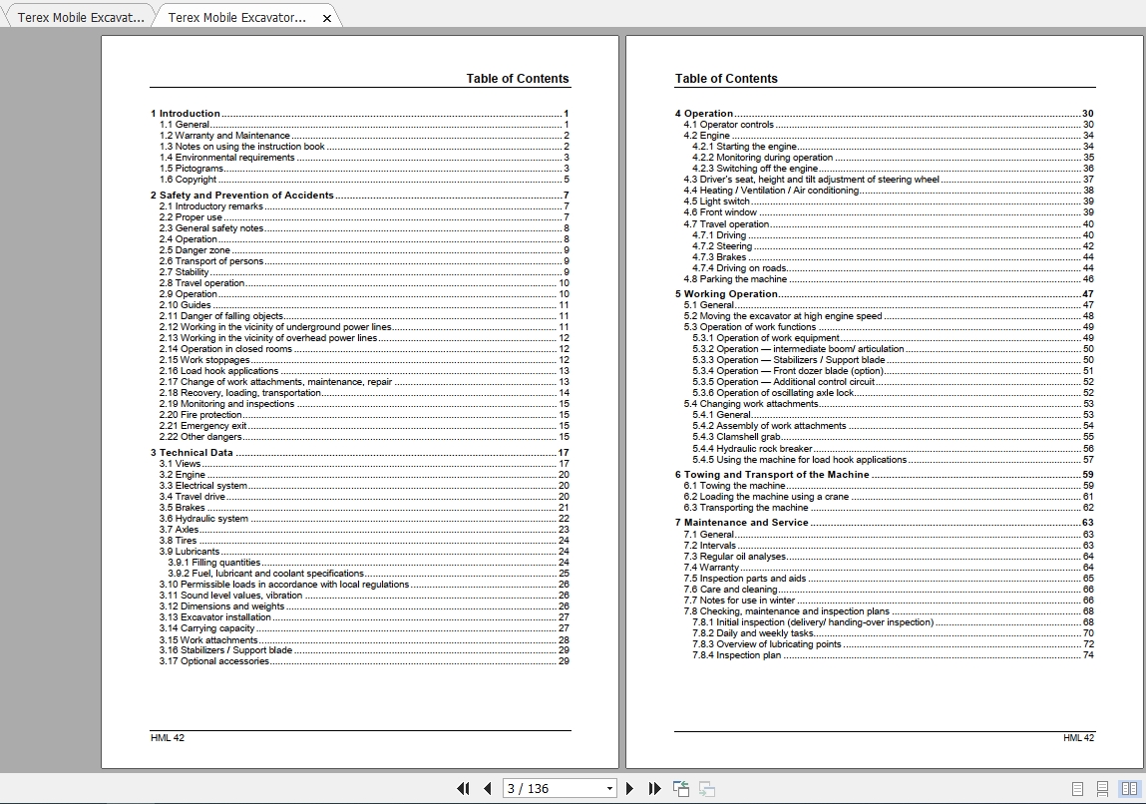Screen dimensions: 1146x804
Task: Switch to the first Terex Mobile Excavator tab
Action: click(79, 18)
